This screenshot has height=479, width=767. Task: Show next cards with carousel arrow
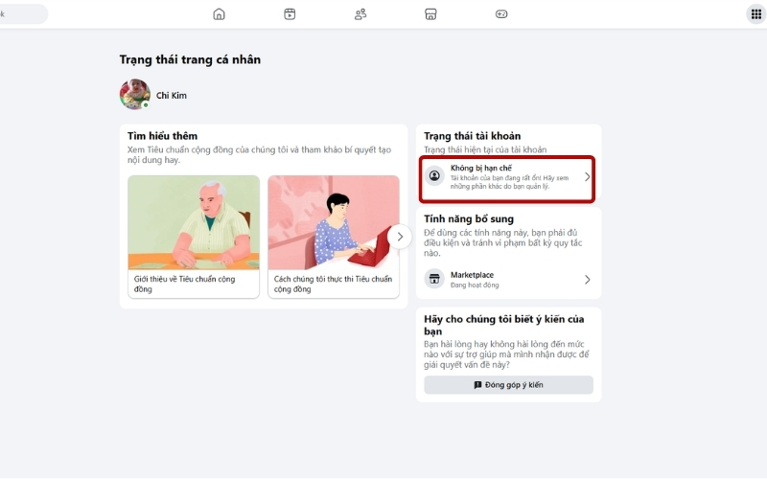coord(400,237)
